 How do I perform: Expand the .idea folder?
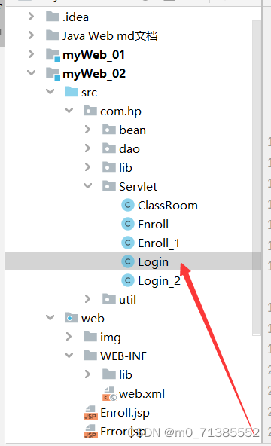[x=32, y=17]
